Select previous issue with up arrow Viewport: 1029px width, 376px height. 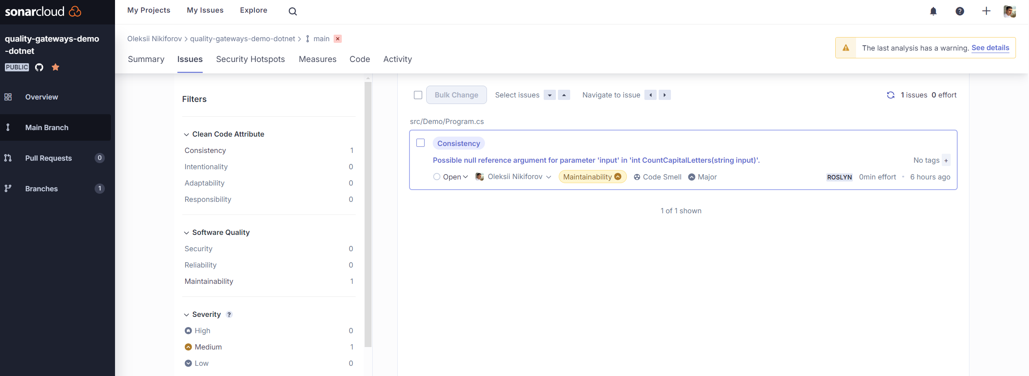[x=564, y=95]
